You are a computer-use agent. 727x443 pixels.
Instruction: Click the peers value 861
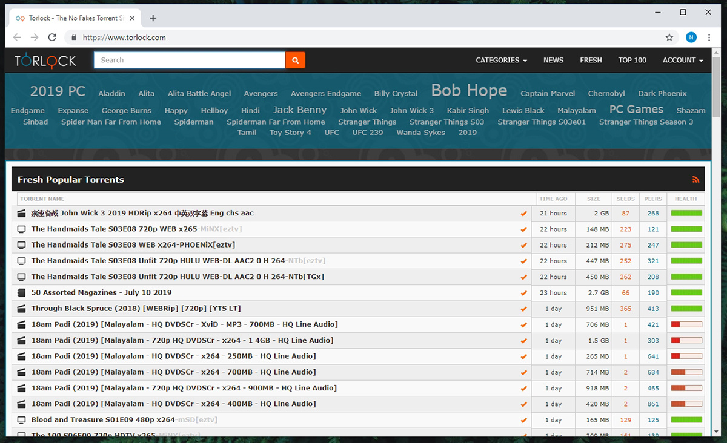653,404
